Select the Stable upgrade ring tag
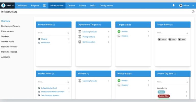This screenshot has width=196, height=102. pos(161,92)
